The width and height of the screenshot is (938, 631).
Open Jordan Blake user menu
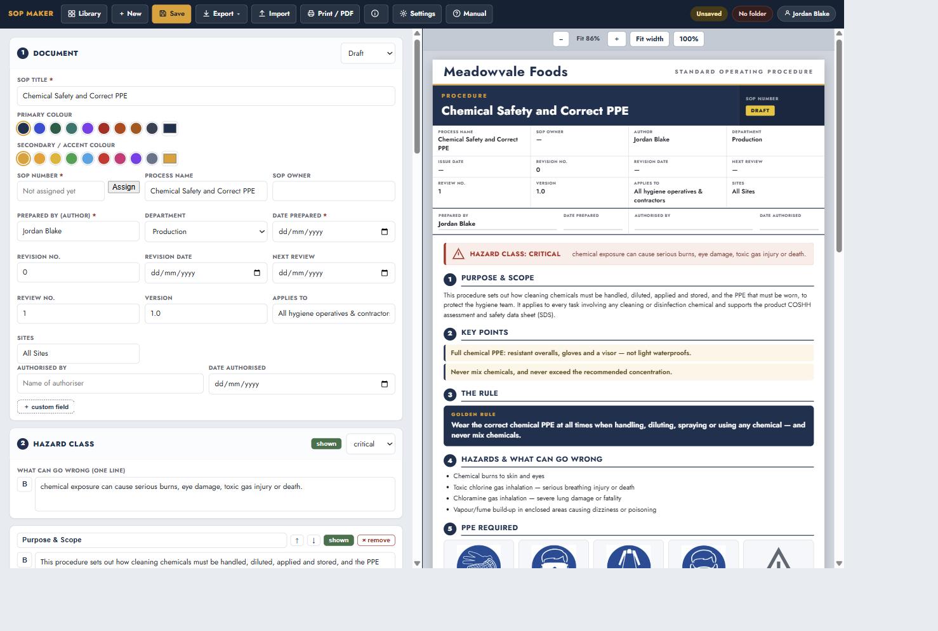807,13
